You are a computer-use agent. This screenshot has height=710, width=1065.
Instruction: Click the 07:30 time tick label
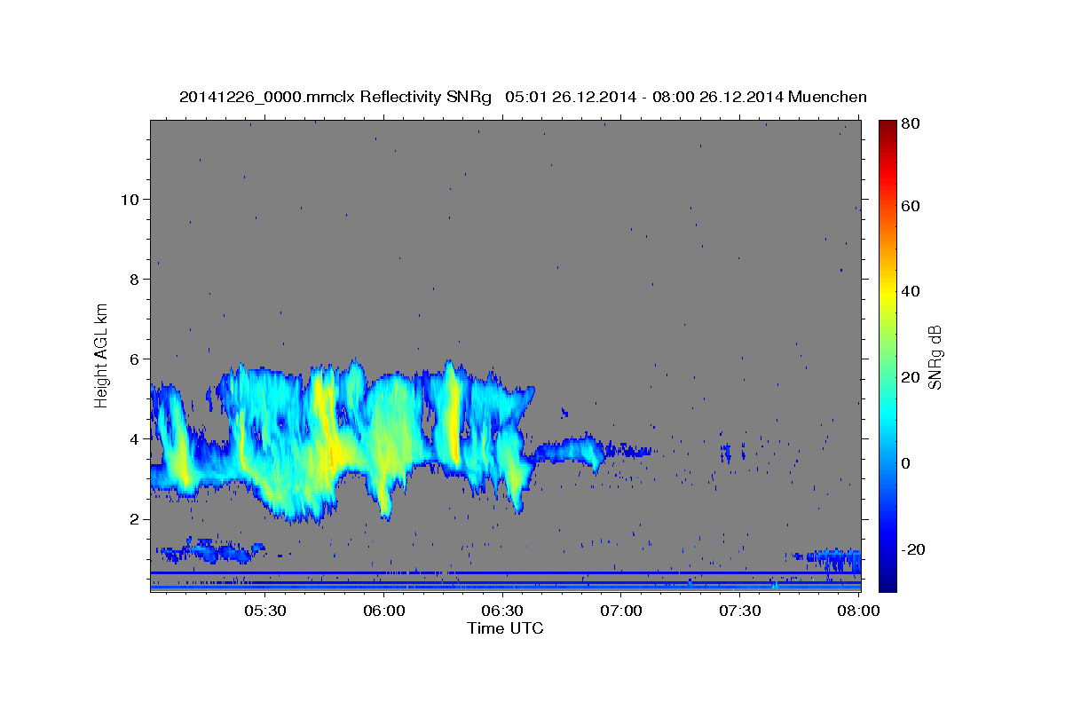[740, 611]
